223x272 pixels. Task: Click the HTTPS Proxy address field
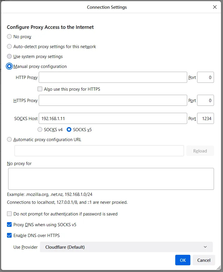coord(113,100)
